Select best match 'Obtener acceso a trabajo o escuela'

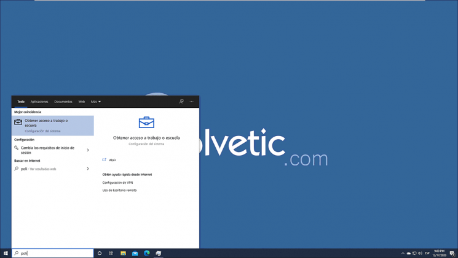click(53, 126)
